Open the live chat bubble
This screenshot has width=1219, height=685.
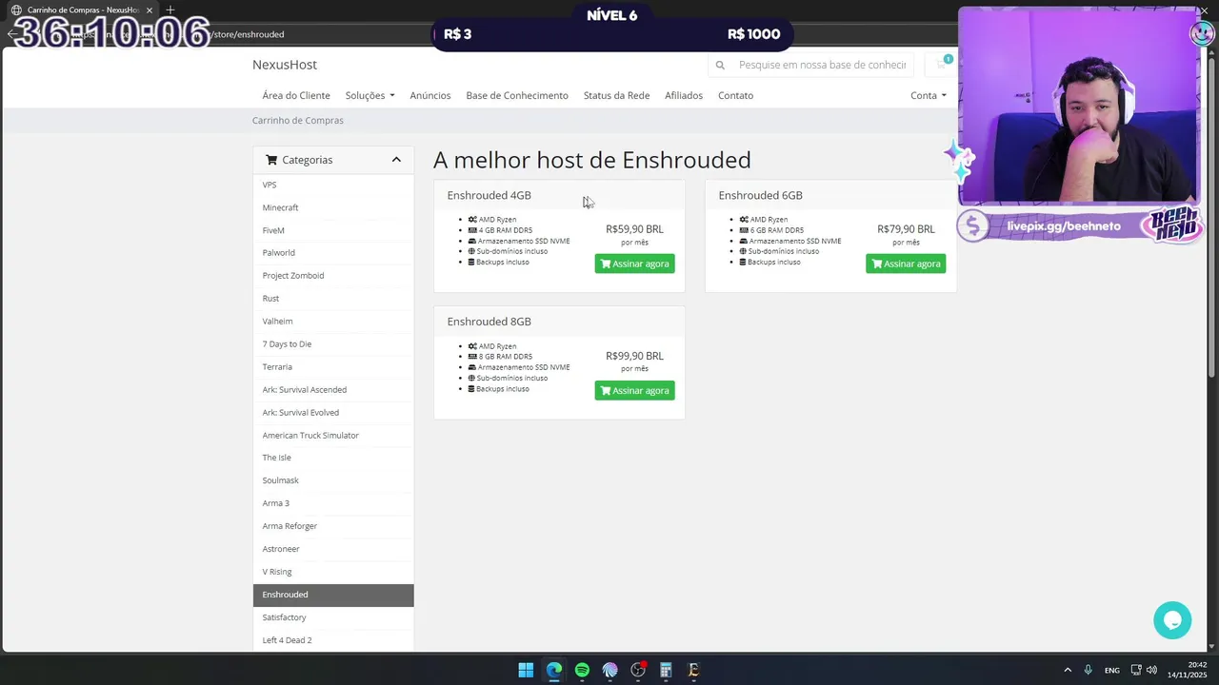point(1172,619)
